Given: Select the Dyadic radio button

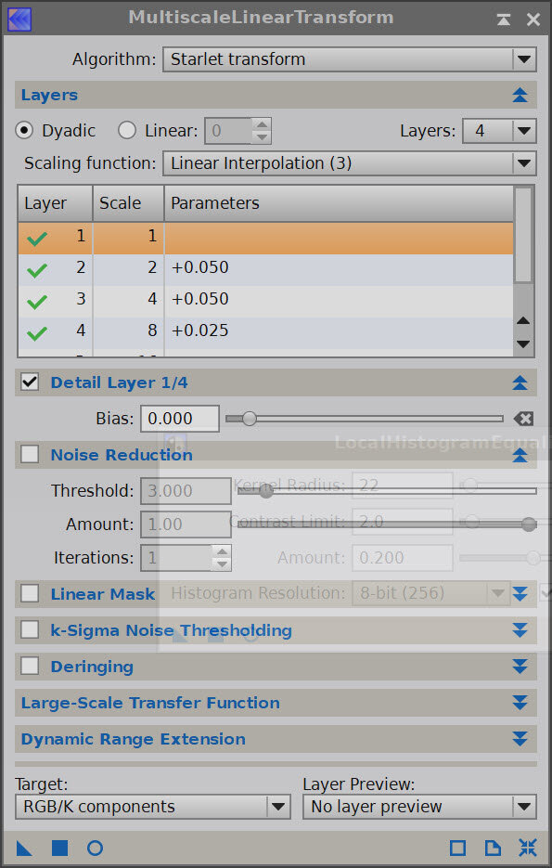Looking at the screenshot, I should click(24, 131).
